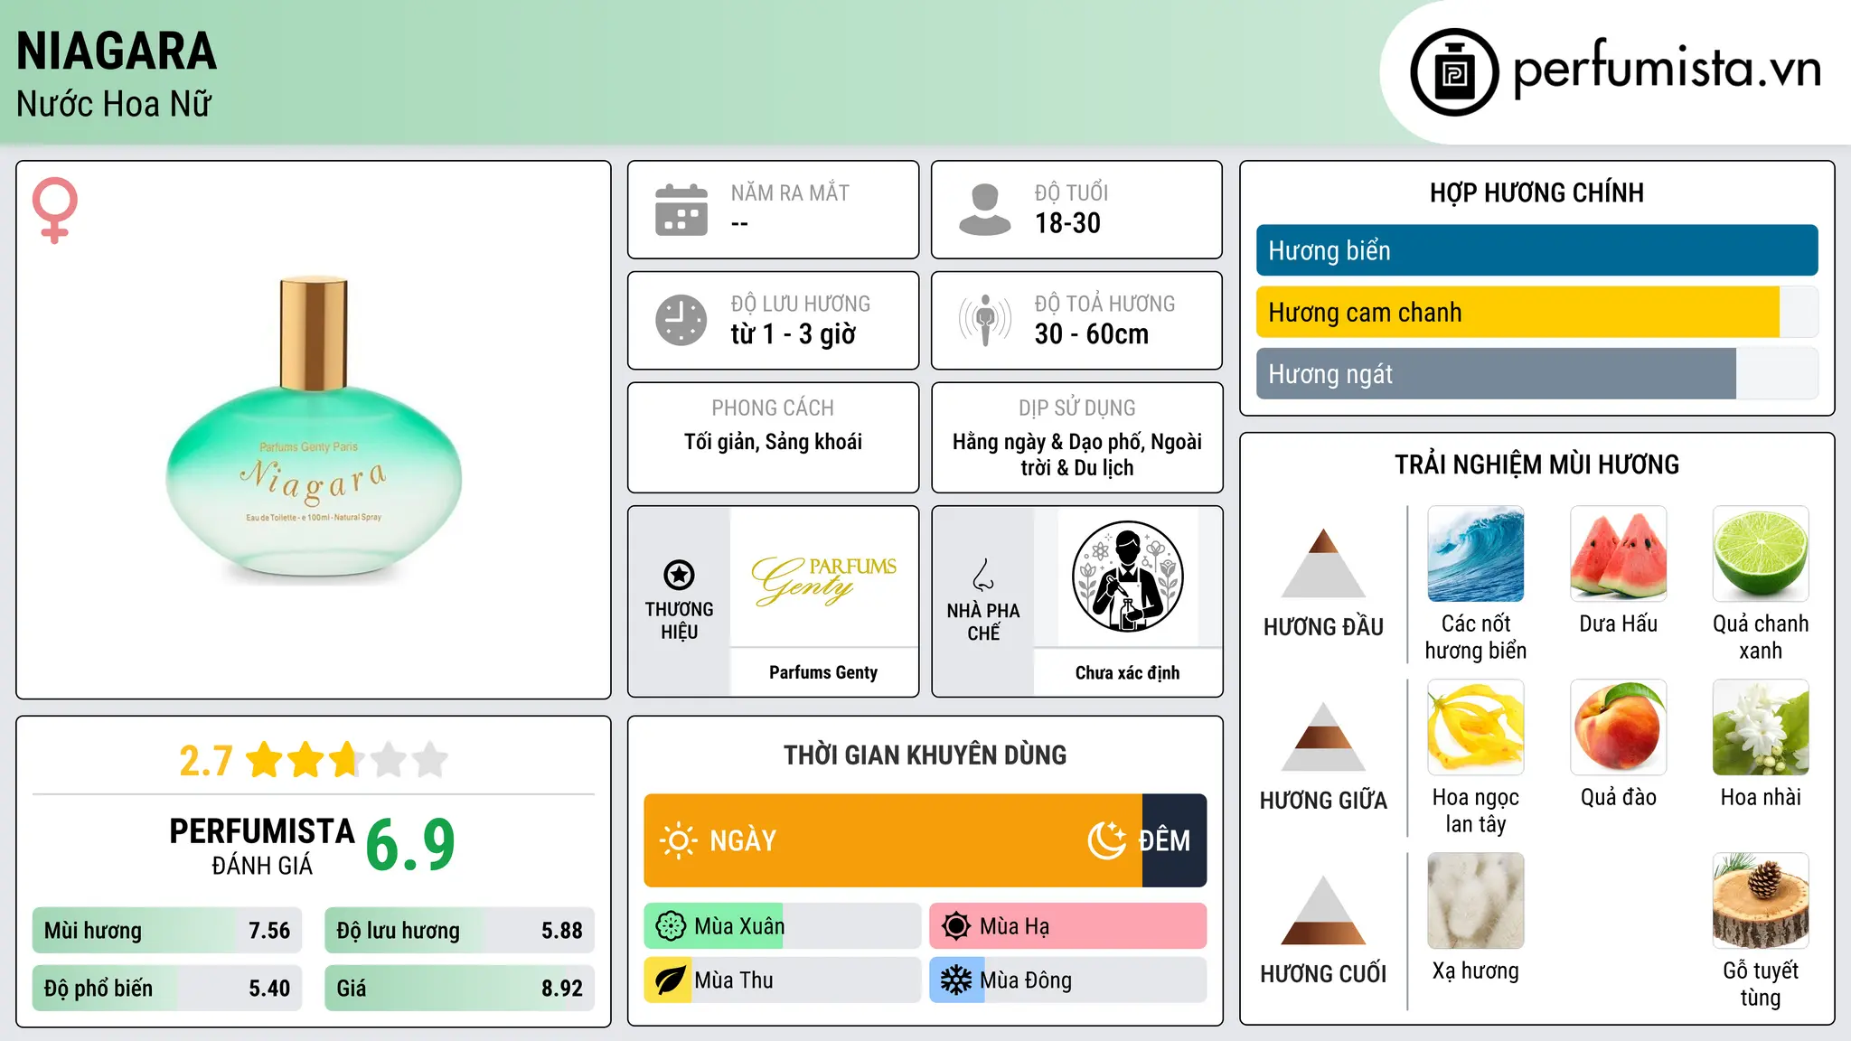Click the Thời gian khuyên dùng heading

click(x=925, y=755)
